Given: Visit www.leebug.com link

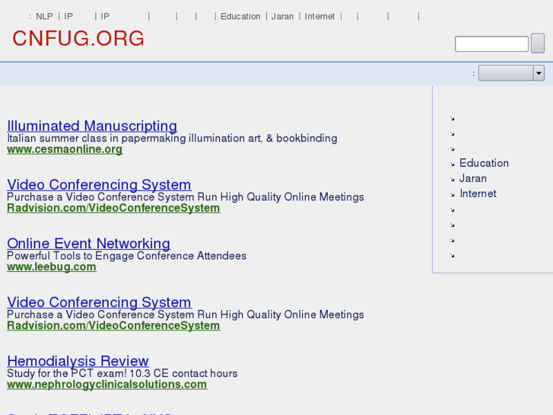Looking at the screenshot, I should (52, 267).
